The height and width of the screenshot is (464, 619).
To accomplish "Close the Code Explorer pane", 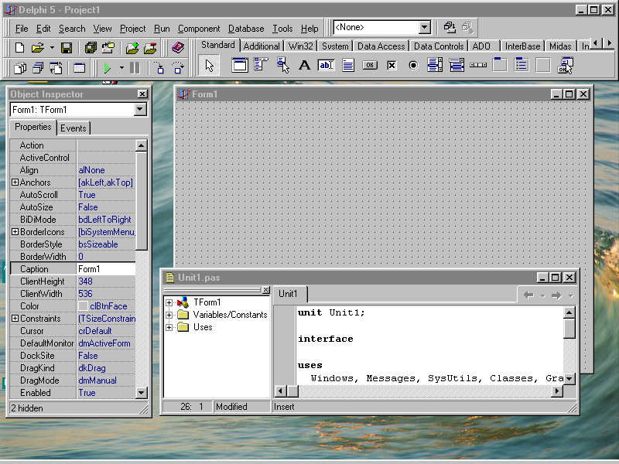I will 266,290.
